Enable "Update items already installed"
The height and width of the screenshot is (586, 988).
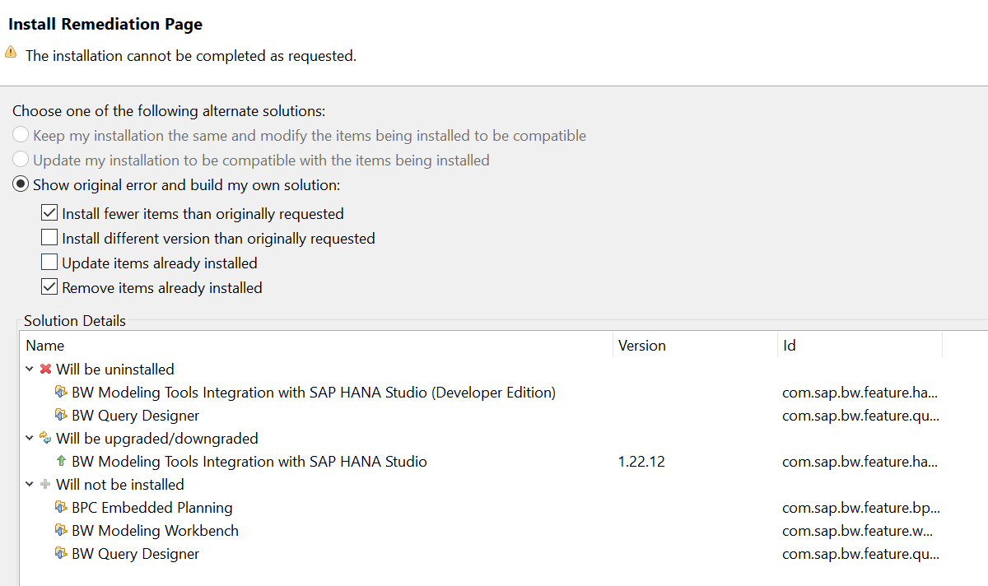tap(49, 263)
